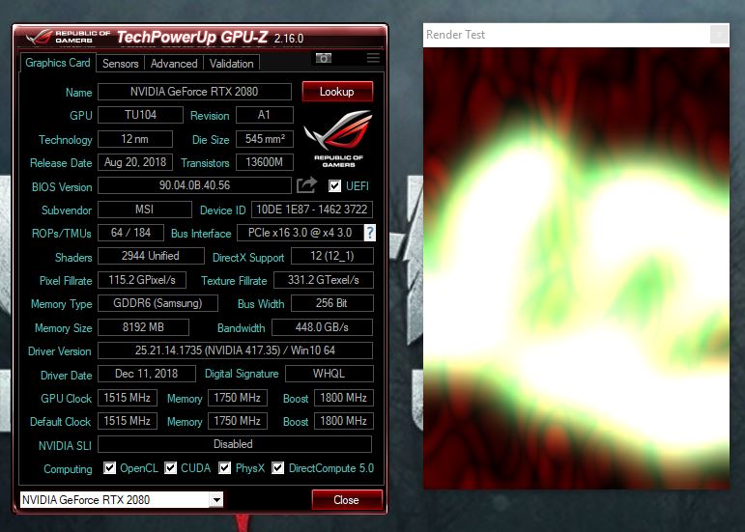Viewport: 745px width, 532px height.
Task: Click the screenshot camera icon in GPU-Z
Action: coord(324,58)
